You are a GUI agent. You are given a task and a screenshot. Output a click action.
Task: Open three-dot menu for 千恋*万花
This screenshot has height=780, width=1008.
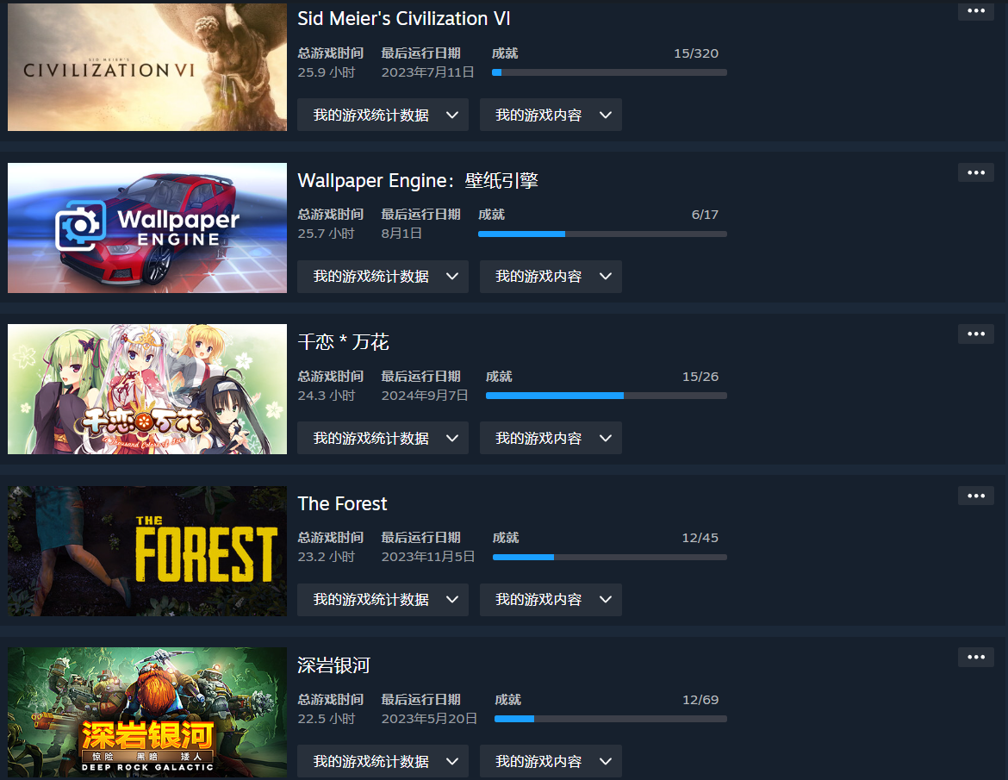(975, 334)
